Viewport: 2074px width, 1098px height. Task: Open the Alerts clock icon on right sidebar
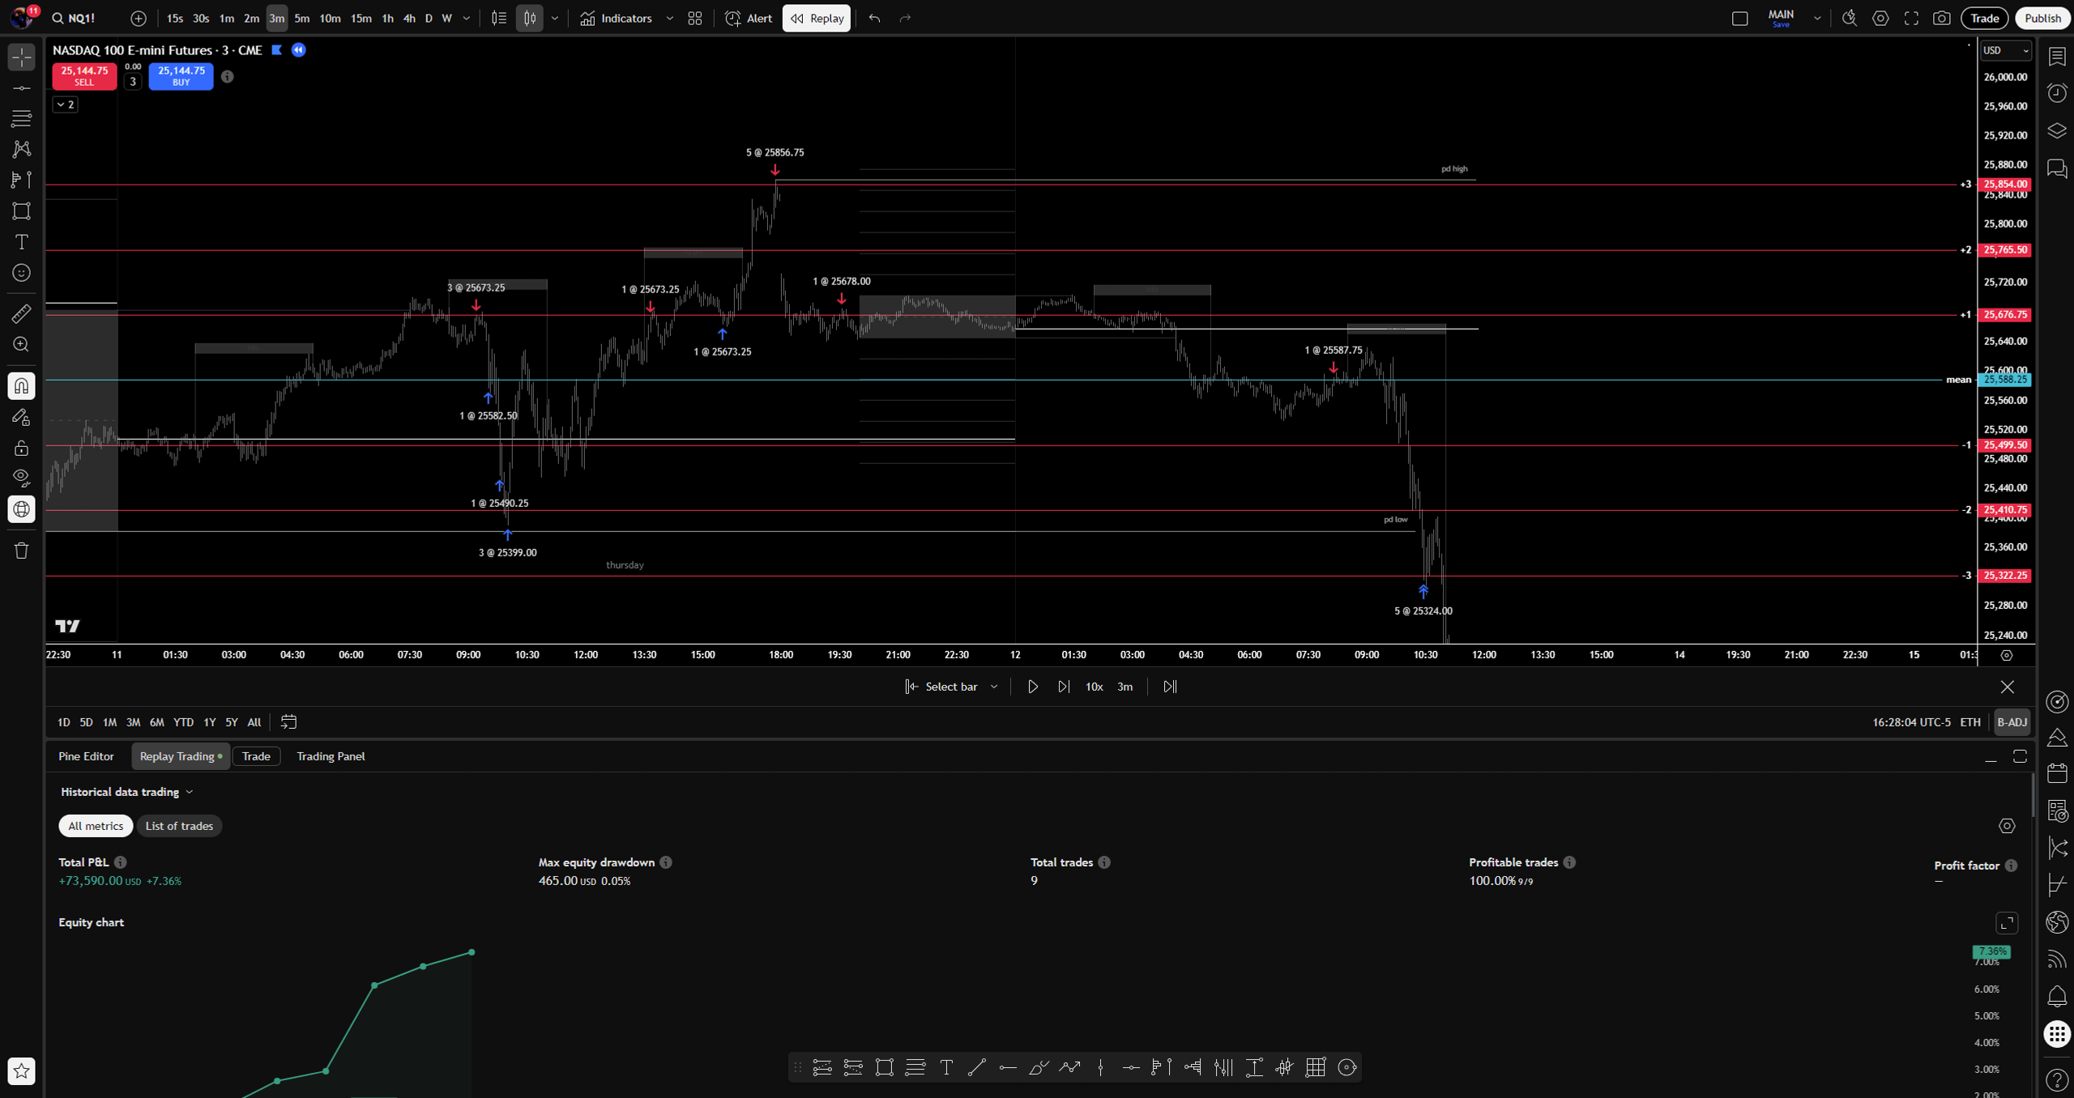(x=2057, y=93)
